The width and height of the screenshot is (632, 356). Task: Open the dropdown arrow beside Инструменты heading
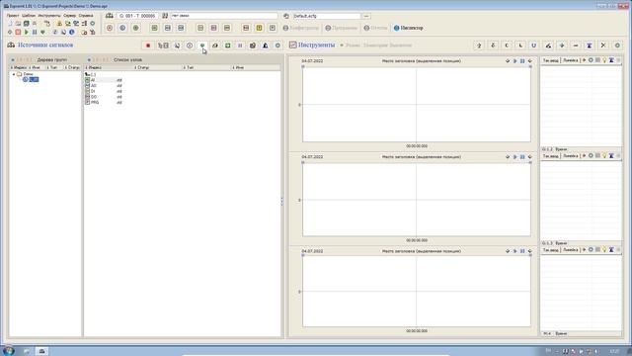(342, 45)
